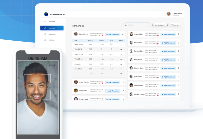203x139 pixels.
Task: Add Timesheet for Omon Former
Action: click(113, 34)
